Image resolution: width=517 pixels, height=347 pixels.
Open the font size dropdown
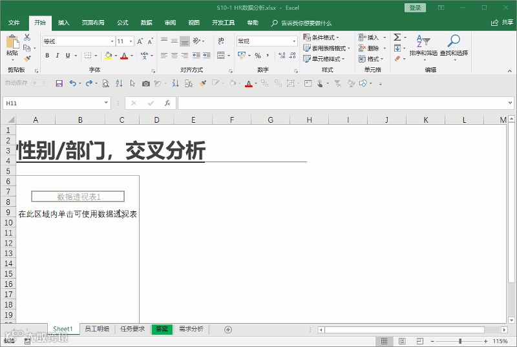[x=131, y=41]
